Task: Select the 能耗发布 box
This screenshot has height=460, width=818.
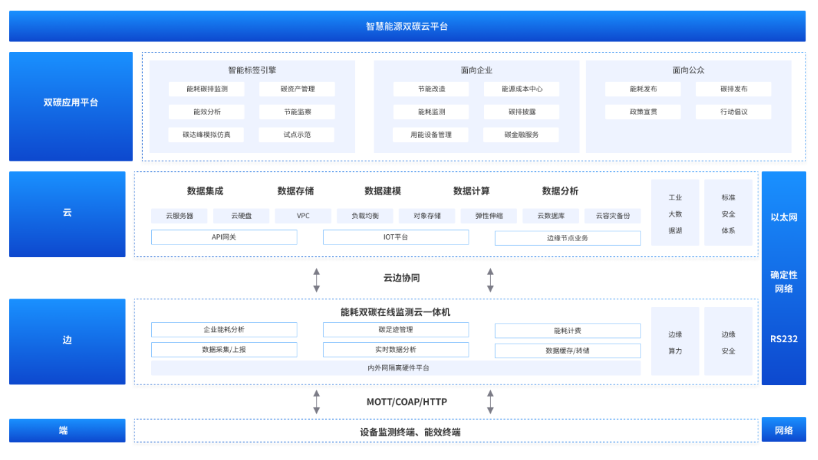Action: pos(643,89)
